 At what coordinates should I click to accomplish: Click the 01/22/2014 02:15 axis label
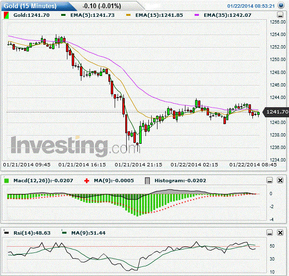(194, 164)
